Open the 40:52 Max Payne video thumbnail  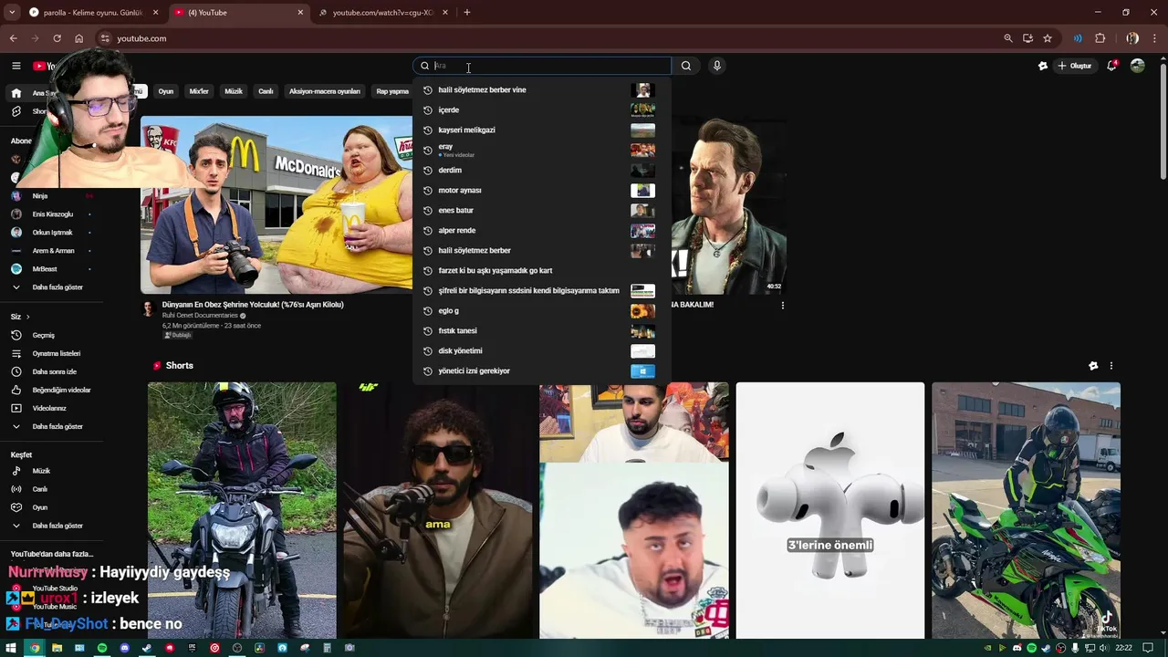tap(728, 204)
